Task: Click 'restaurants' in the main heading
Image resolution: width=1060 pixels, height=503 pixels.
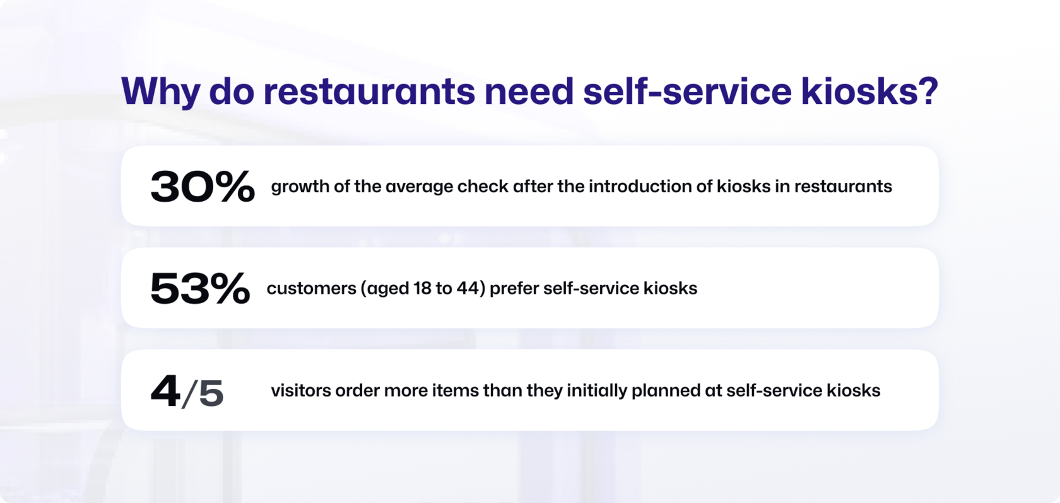Action: point(369,91)
